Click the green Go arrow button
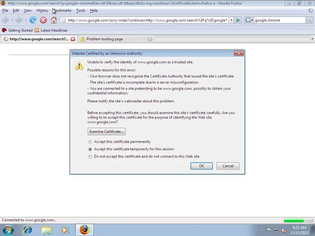315x236 pixels. click(x=238, y=20)
